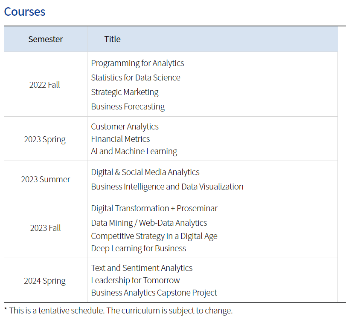346x322 pixels.
Task: Select Financial Metrics course
Action: click(120, 139)
